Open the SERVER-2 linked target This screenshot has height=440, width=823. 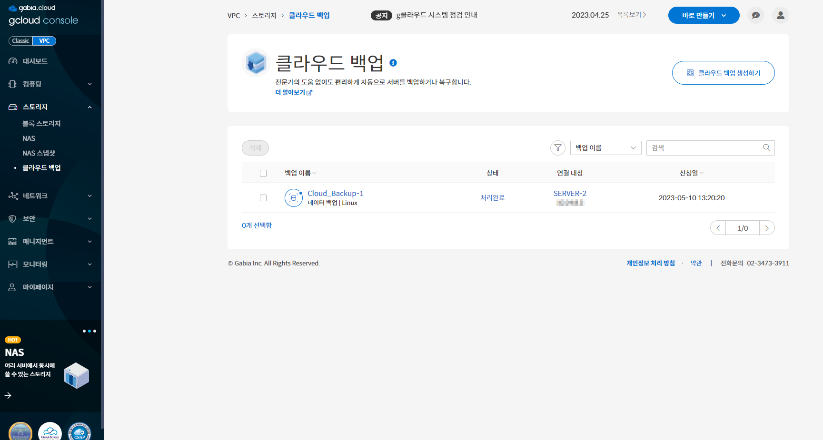point(570,194)
